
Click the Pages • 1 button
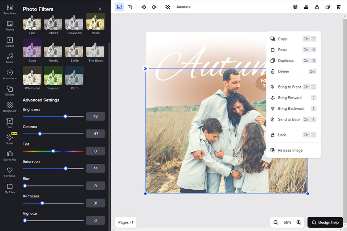[126, 222]
